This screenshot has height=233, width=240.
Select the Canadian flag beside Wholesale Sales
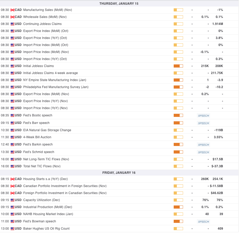click(13, 17)
